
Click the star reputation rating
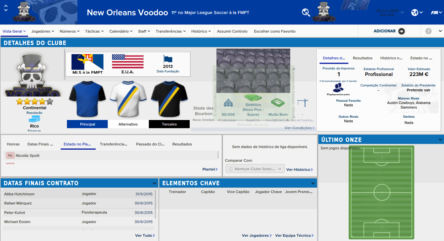pyautogui.click(x=34, y=101)
